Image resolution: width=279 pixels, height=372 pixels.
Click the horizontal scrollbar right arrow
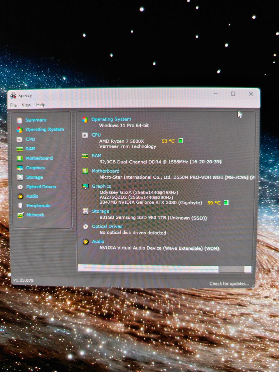[248, 269]
